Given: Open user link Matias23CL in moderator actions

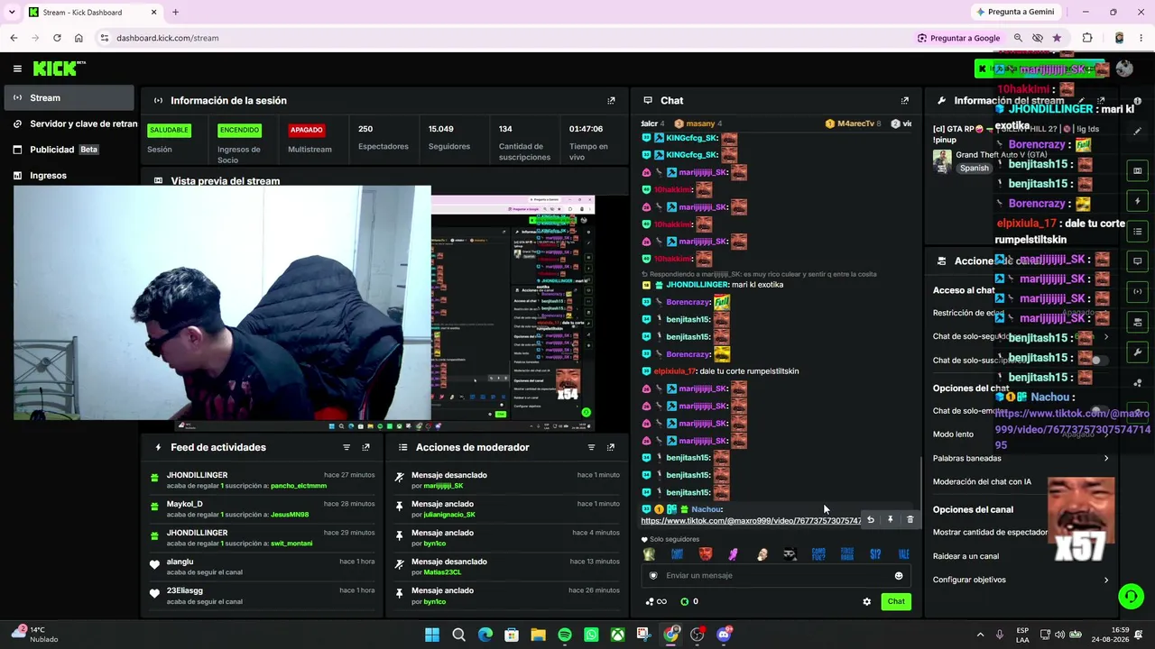Looking at the screenshot, I should (x=442, y=572).
